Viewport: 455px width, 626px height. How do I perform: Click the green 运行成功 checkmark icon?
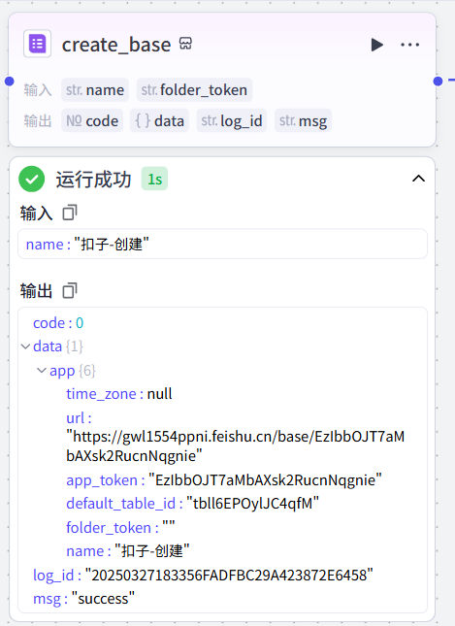(x=32, y=180)
